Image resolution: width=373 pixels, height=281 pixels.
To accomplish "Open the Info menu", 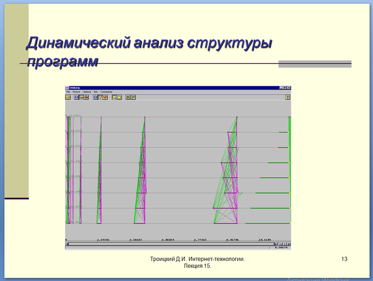I will point(96,92).
